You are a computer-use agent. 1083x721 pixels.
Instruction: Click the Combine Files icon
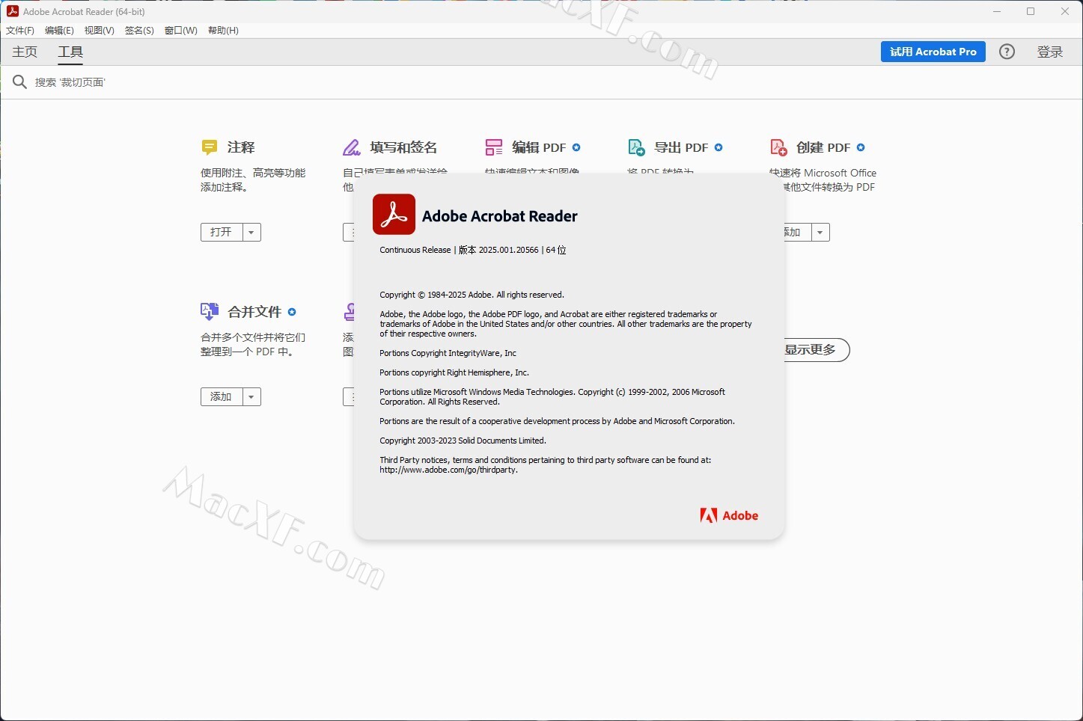[210, 312]
